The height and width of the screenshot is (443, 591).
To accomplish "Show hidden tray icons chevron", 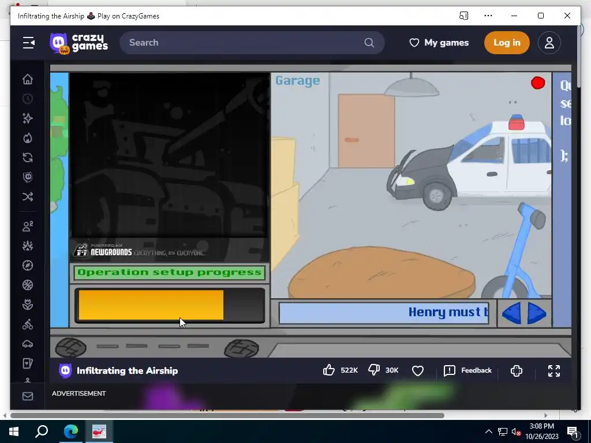I will [x=488, y=431].
